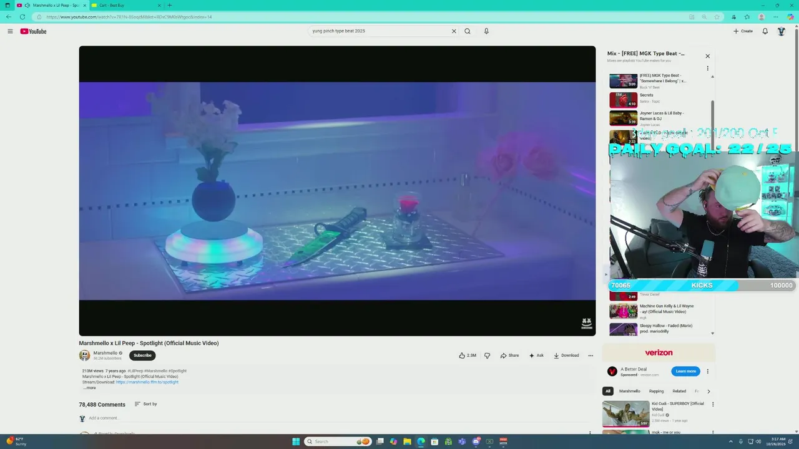Click browser back arrow
Screen dimensions: 799x449
pos(9,17)
